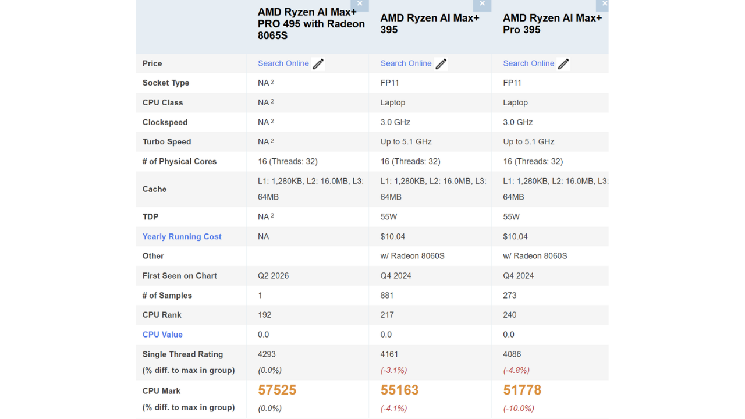Screen dimensions: 745x419
Task: Click First Seen value Q2 2026
Action: point(274,275)
